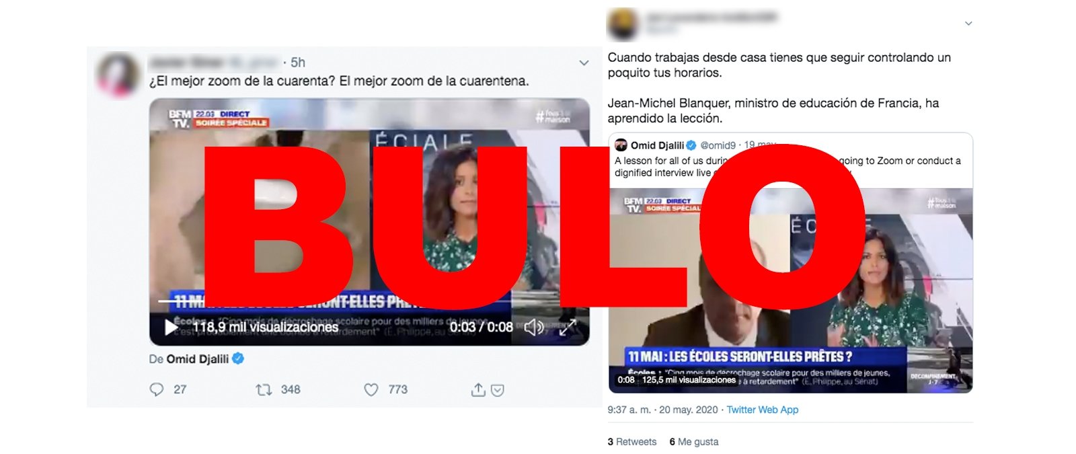This screenshot has height=454, width=1076.
Task: View the 3 Retweets list
Action: (632, 442)
